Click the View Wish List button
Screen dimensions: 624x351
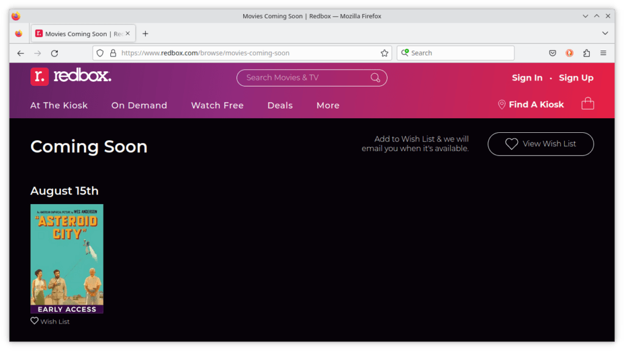point(541,144)
